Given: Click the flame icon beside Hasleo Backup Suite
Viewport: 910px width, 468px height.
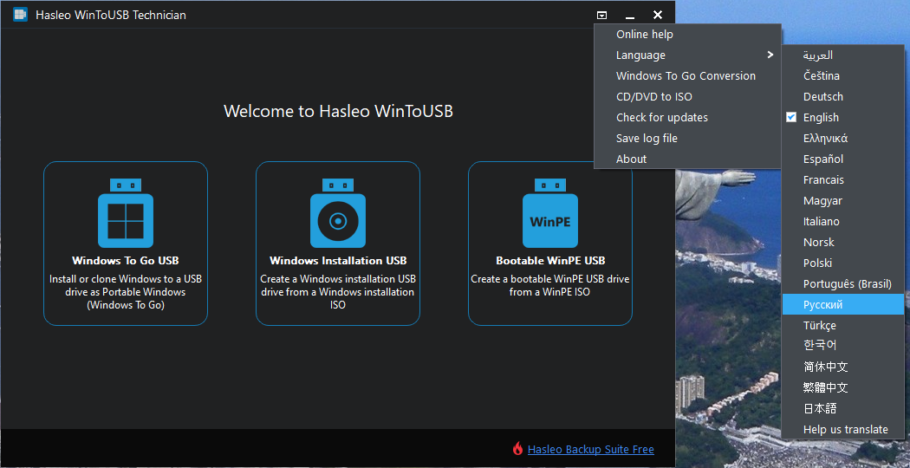Looking at the screenshot, I should coord(517,449).
